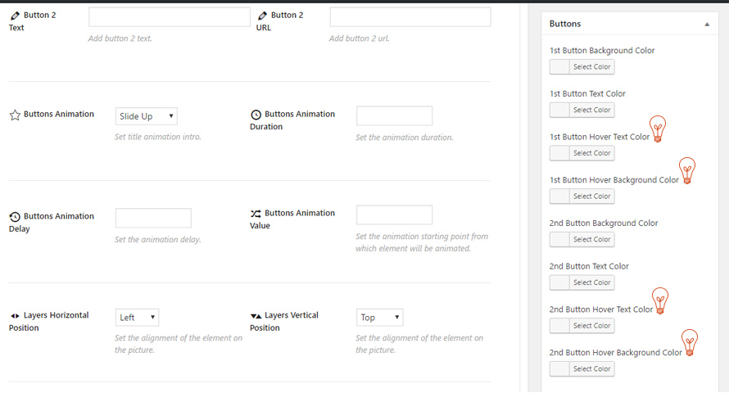
Task: Click the color swatch for 2nd Button Background Color
Action: 559,239
